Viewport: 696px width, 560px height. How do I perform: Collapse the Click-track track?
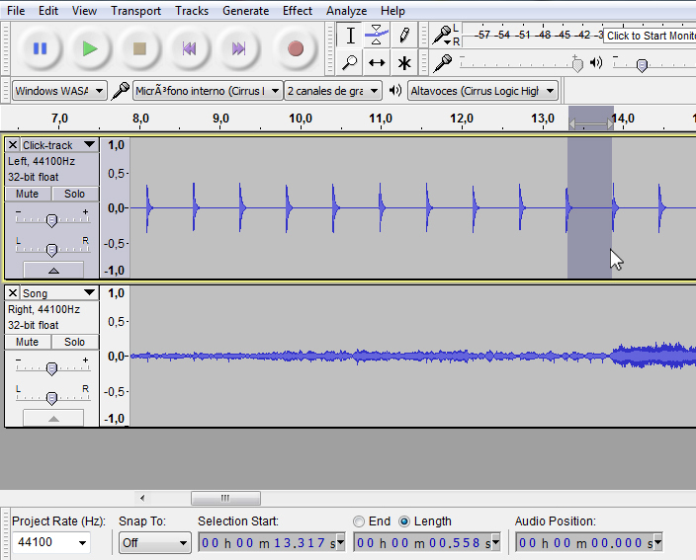53,270
